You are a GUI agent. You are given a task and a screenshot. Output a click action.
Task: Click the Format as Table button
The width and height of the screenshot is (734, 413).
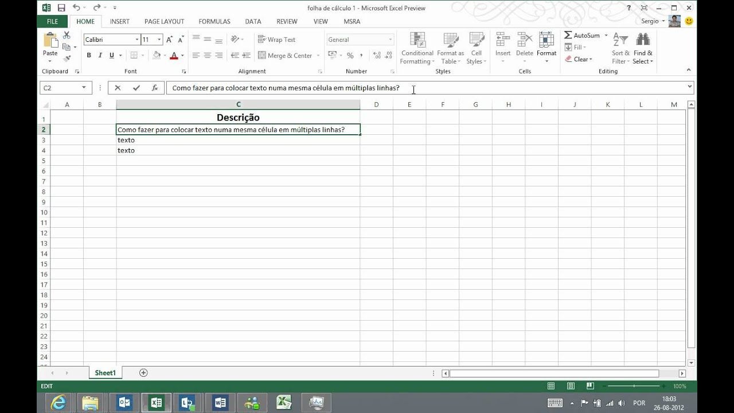click(450, 48)
